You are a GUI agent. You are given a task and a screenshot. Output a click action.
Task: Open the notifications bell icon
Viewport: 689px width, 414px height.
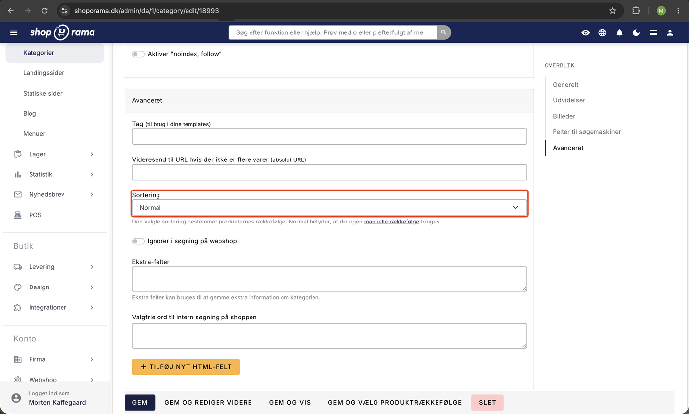tap(620, 32)
